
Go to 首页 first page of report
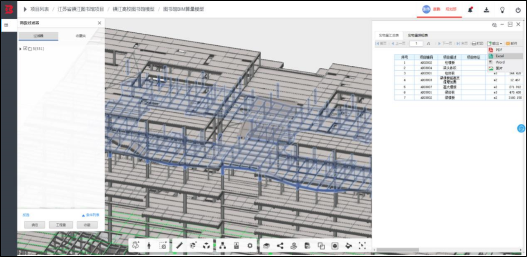click(x=381, y=43)
